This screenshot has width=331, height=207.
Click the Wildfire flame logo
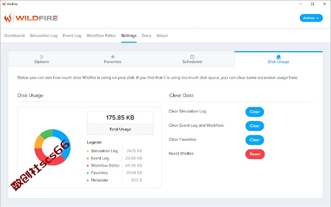8,18
